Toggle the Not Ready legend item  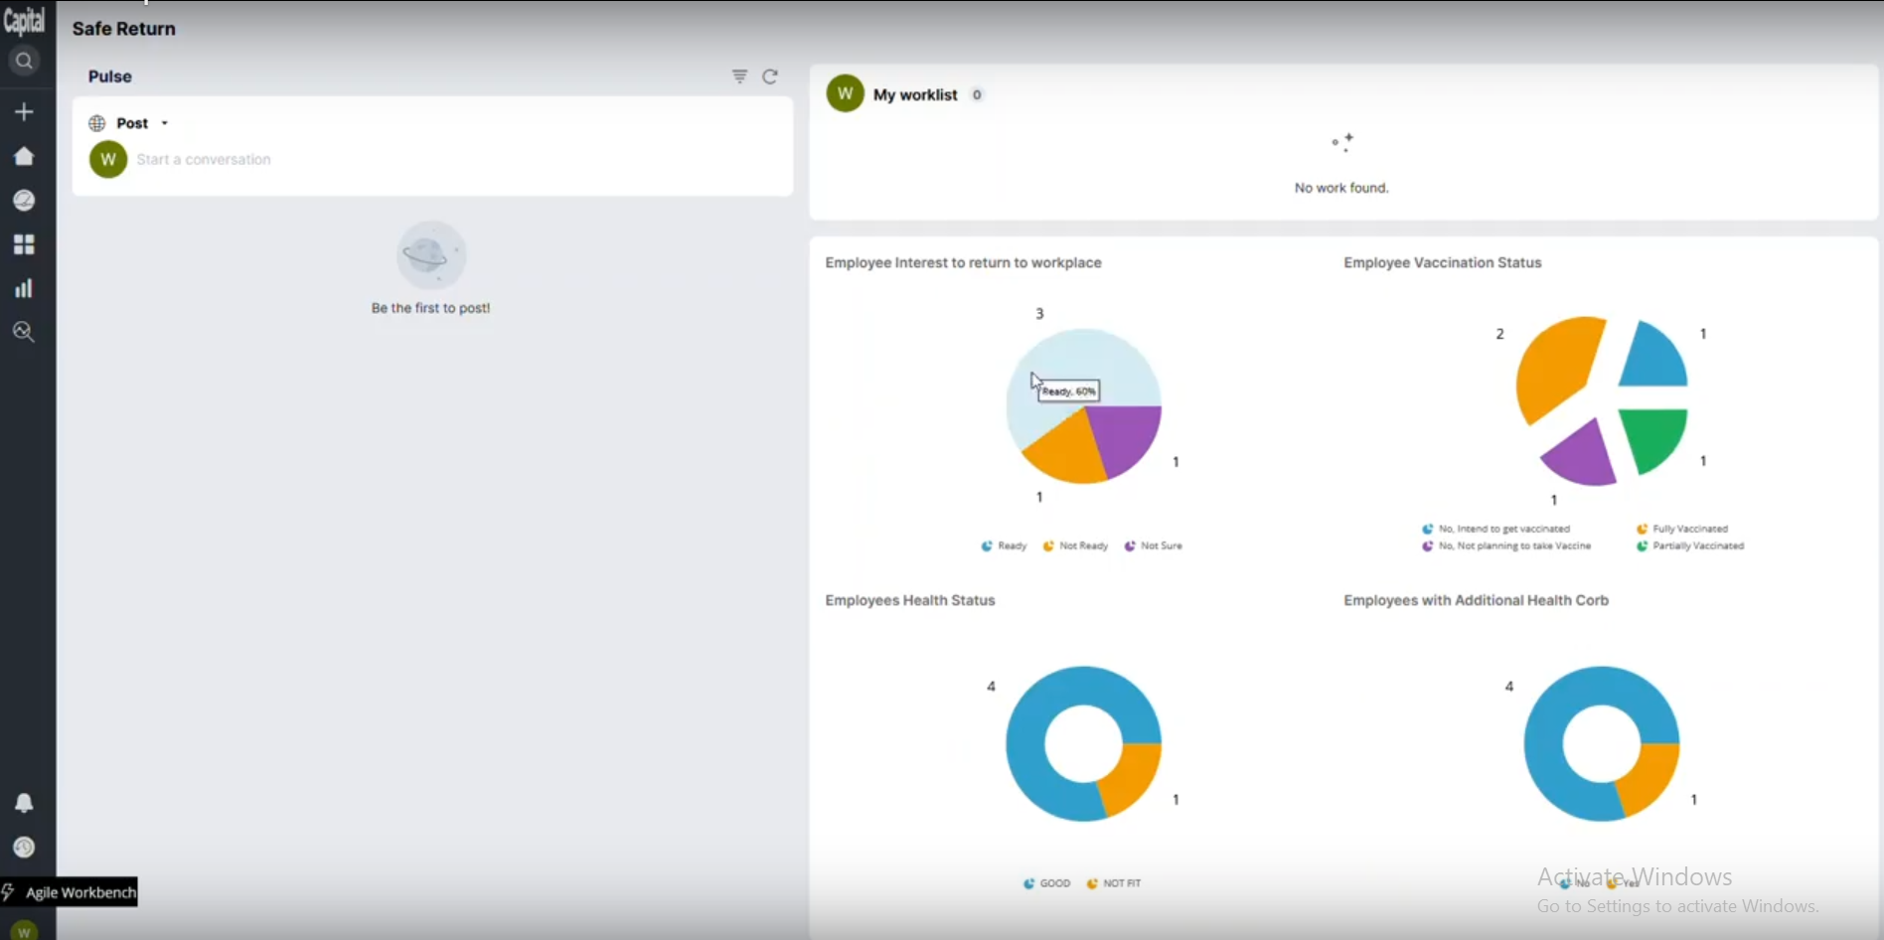coord(1075,546)
